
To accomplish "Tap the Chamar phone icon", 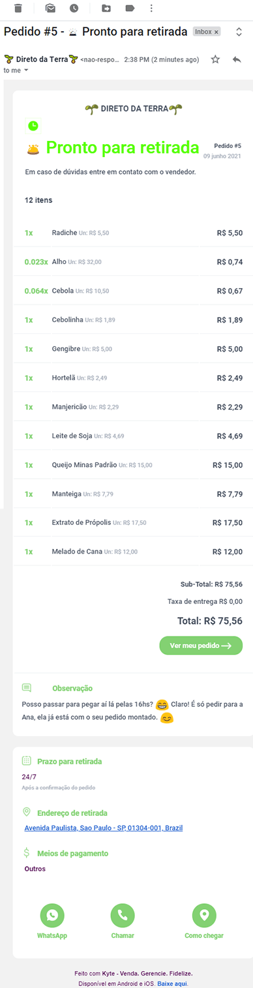I will pos(123,916).
